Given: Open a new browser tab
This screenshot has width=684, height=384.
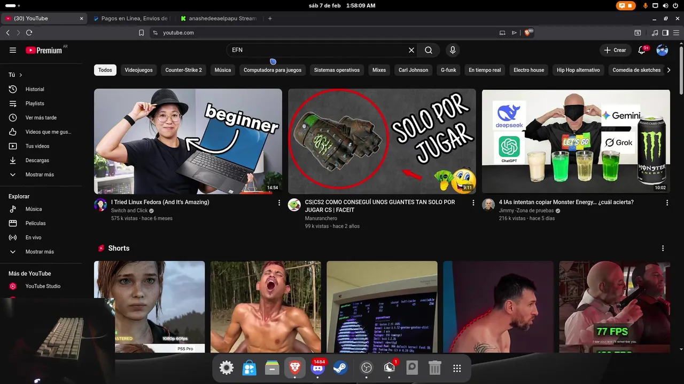Looking at the screenshot, I should 270,18.
